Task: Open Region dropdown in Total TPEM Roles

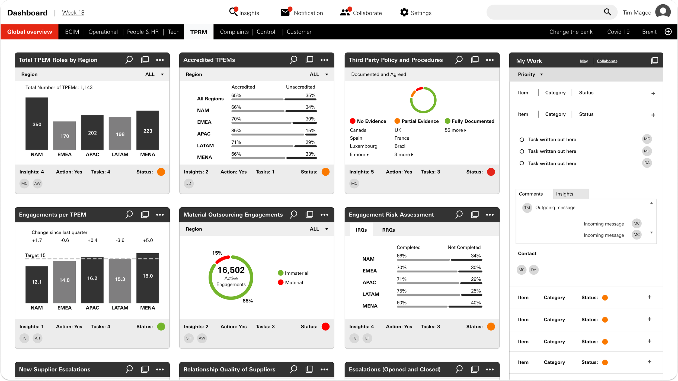Action: point(162,74)
